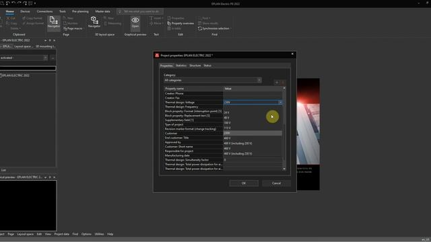Select 48 V from the voltage list
Screen dimensions: 431x242
click(x=253, y=118)
